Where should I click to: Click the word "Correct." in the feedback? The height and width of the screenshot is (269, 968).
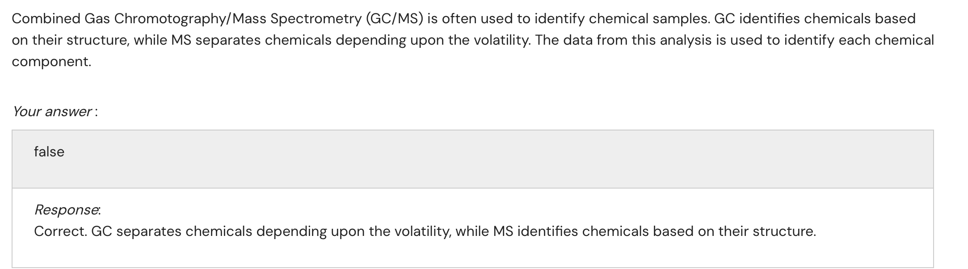click(60, 231)
